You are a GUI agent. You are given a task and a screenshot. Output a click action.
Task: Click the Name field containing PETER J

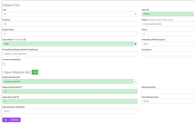(x=168, y=14)
